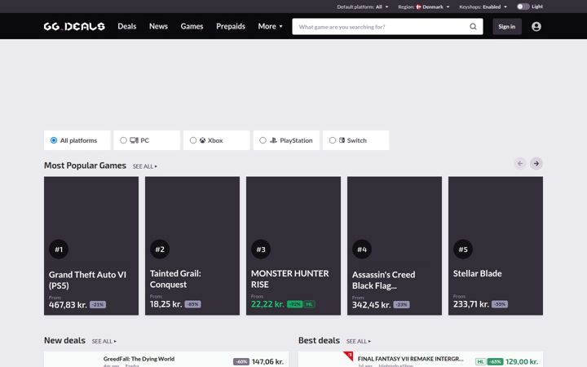The height and width of the screenshot is (367, 587).
Task: Click the Xbox logo icon
Action: [x=202, y=140]
